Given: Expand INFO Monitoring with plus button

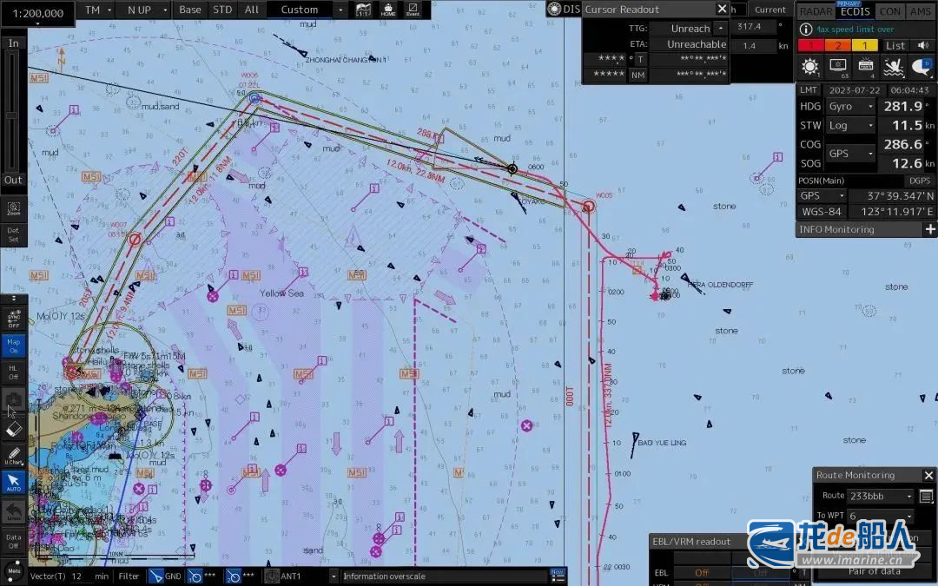Looking at the screenshot, I should [929, 229].
